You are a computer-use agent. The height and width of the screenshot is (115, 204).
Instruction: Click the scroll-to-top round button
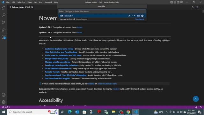(x=196, y=99)
